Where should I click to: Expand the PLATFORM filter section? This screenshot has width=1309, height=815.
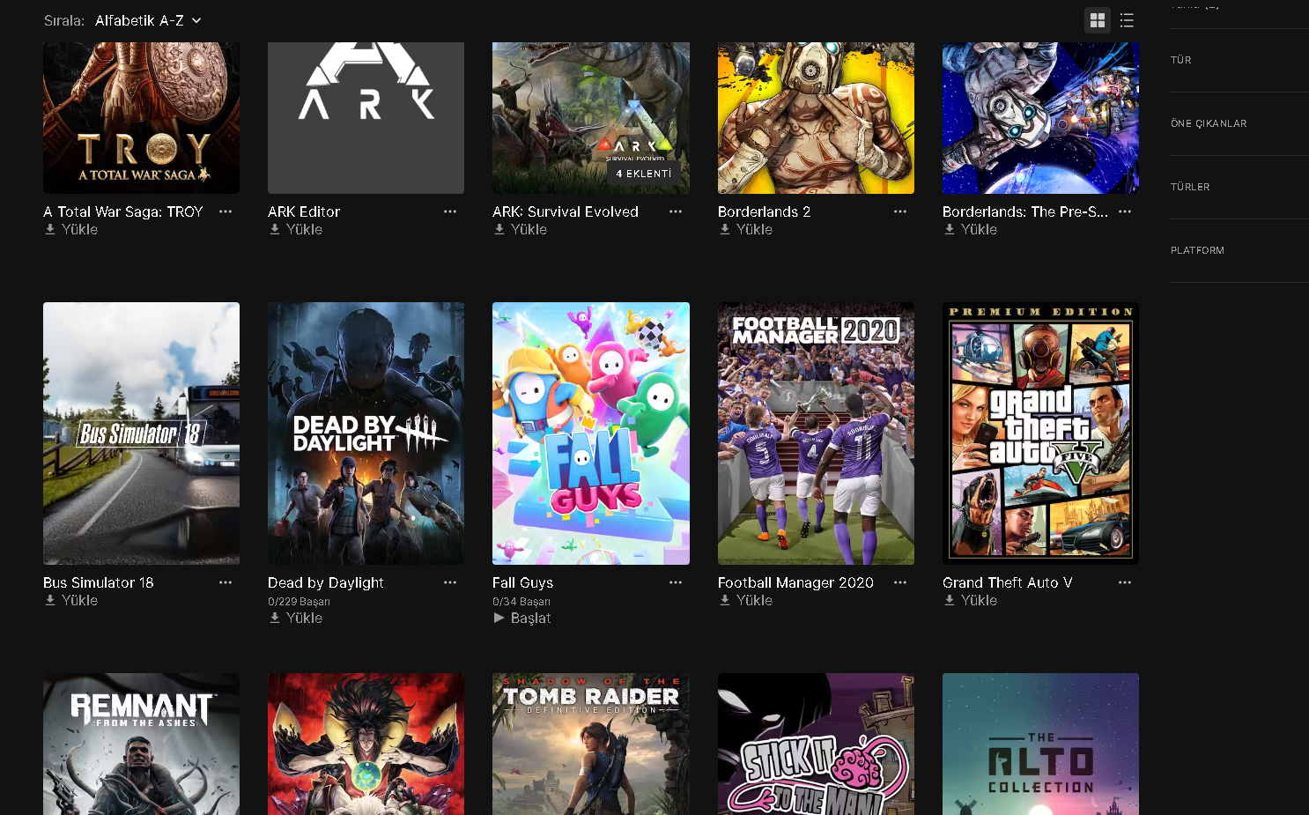click(x=1239, y=250)
